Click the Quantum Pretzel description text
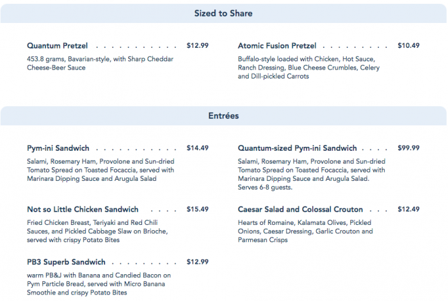Screen dimensions: 448x301 (100, 63)
